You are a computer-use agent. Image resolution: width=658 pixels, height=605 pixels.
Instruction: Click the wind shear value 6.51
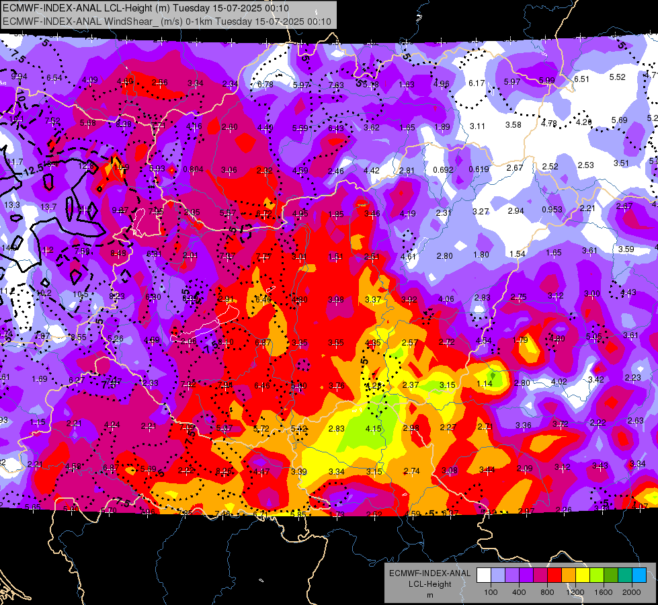click(581, 79)
